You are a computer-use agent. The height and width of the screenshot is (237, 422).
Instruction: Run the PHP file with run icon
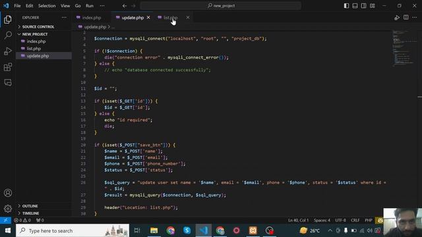[x=397, y=18]
